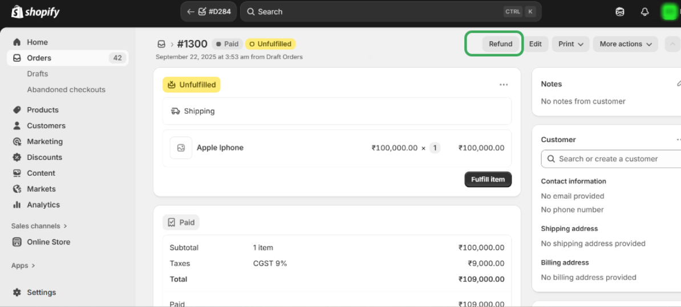Expand the Apps section

click(x=23, y=265)
